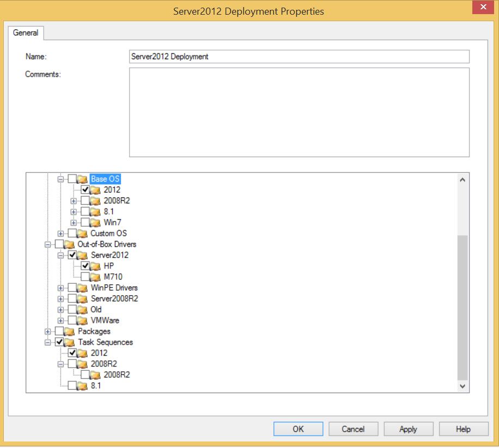Click the Task Sequences folder icon
499x448 pixels.
coord(69,343)
